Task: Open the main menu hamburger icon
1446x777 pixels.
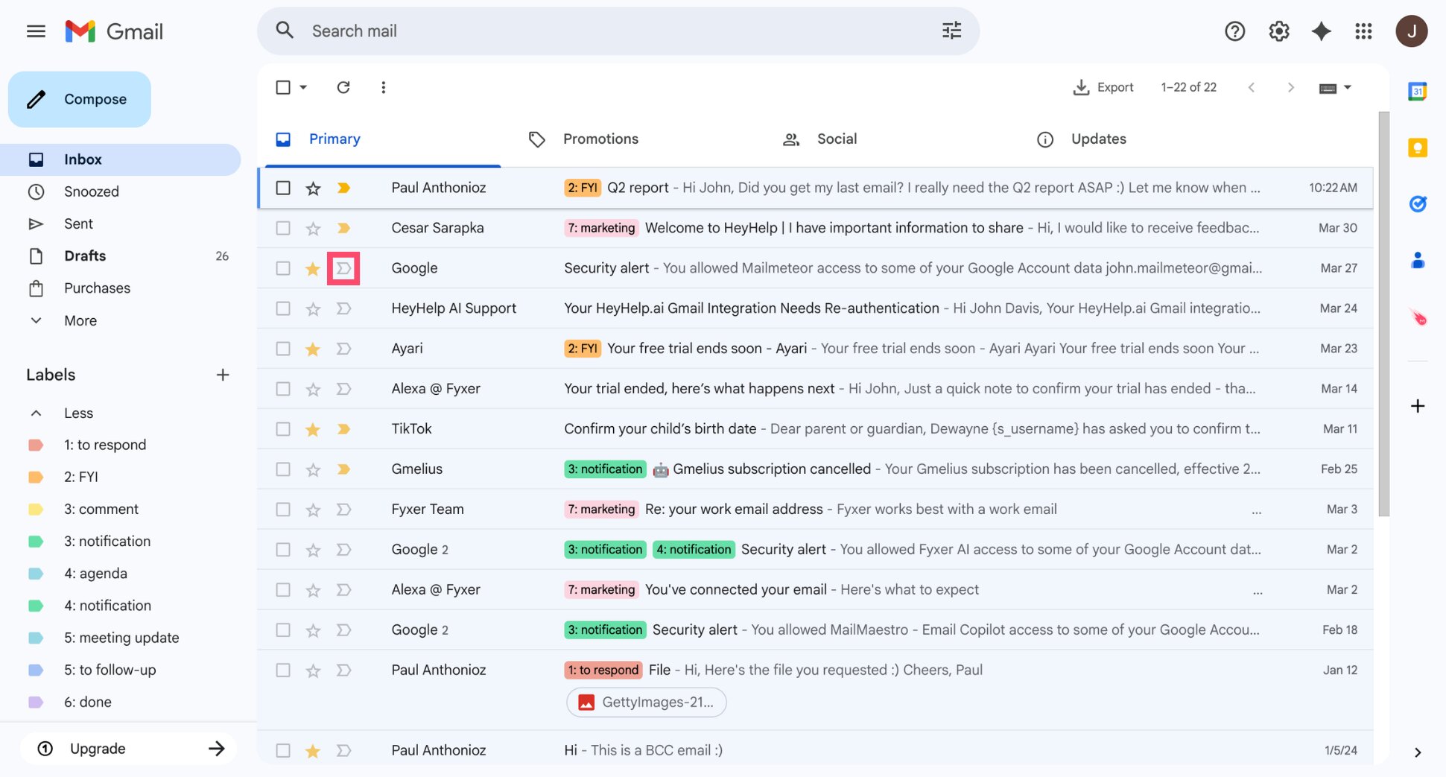Action: 36,31
